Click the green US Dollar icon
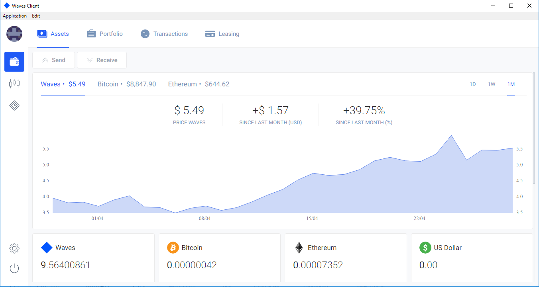Image resolution: width=539 pixels, height=287 pixels. click(425, 248)
